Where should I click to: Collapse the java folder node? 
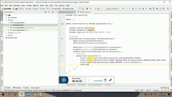(x=6, y=20)
